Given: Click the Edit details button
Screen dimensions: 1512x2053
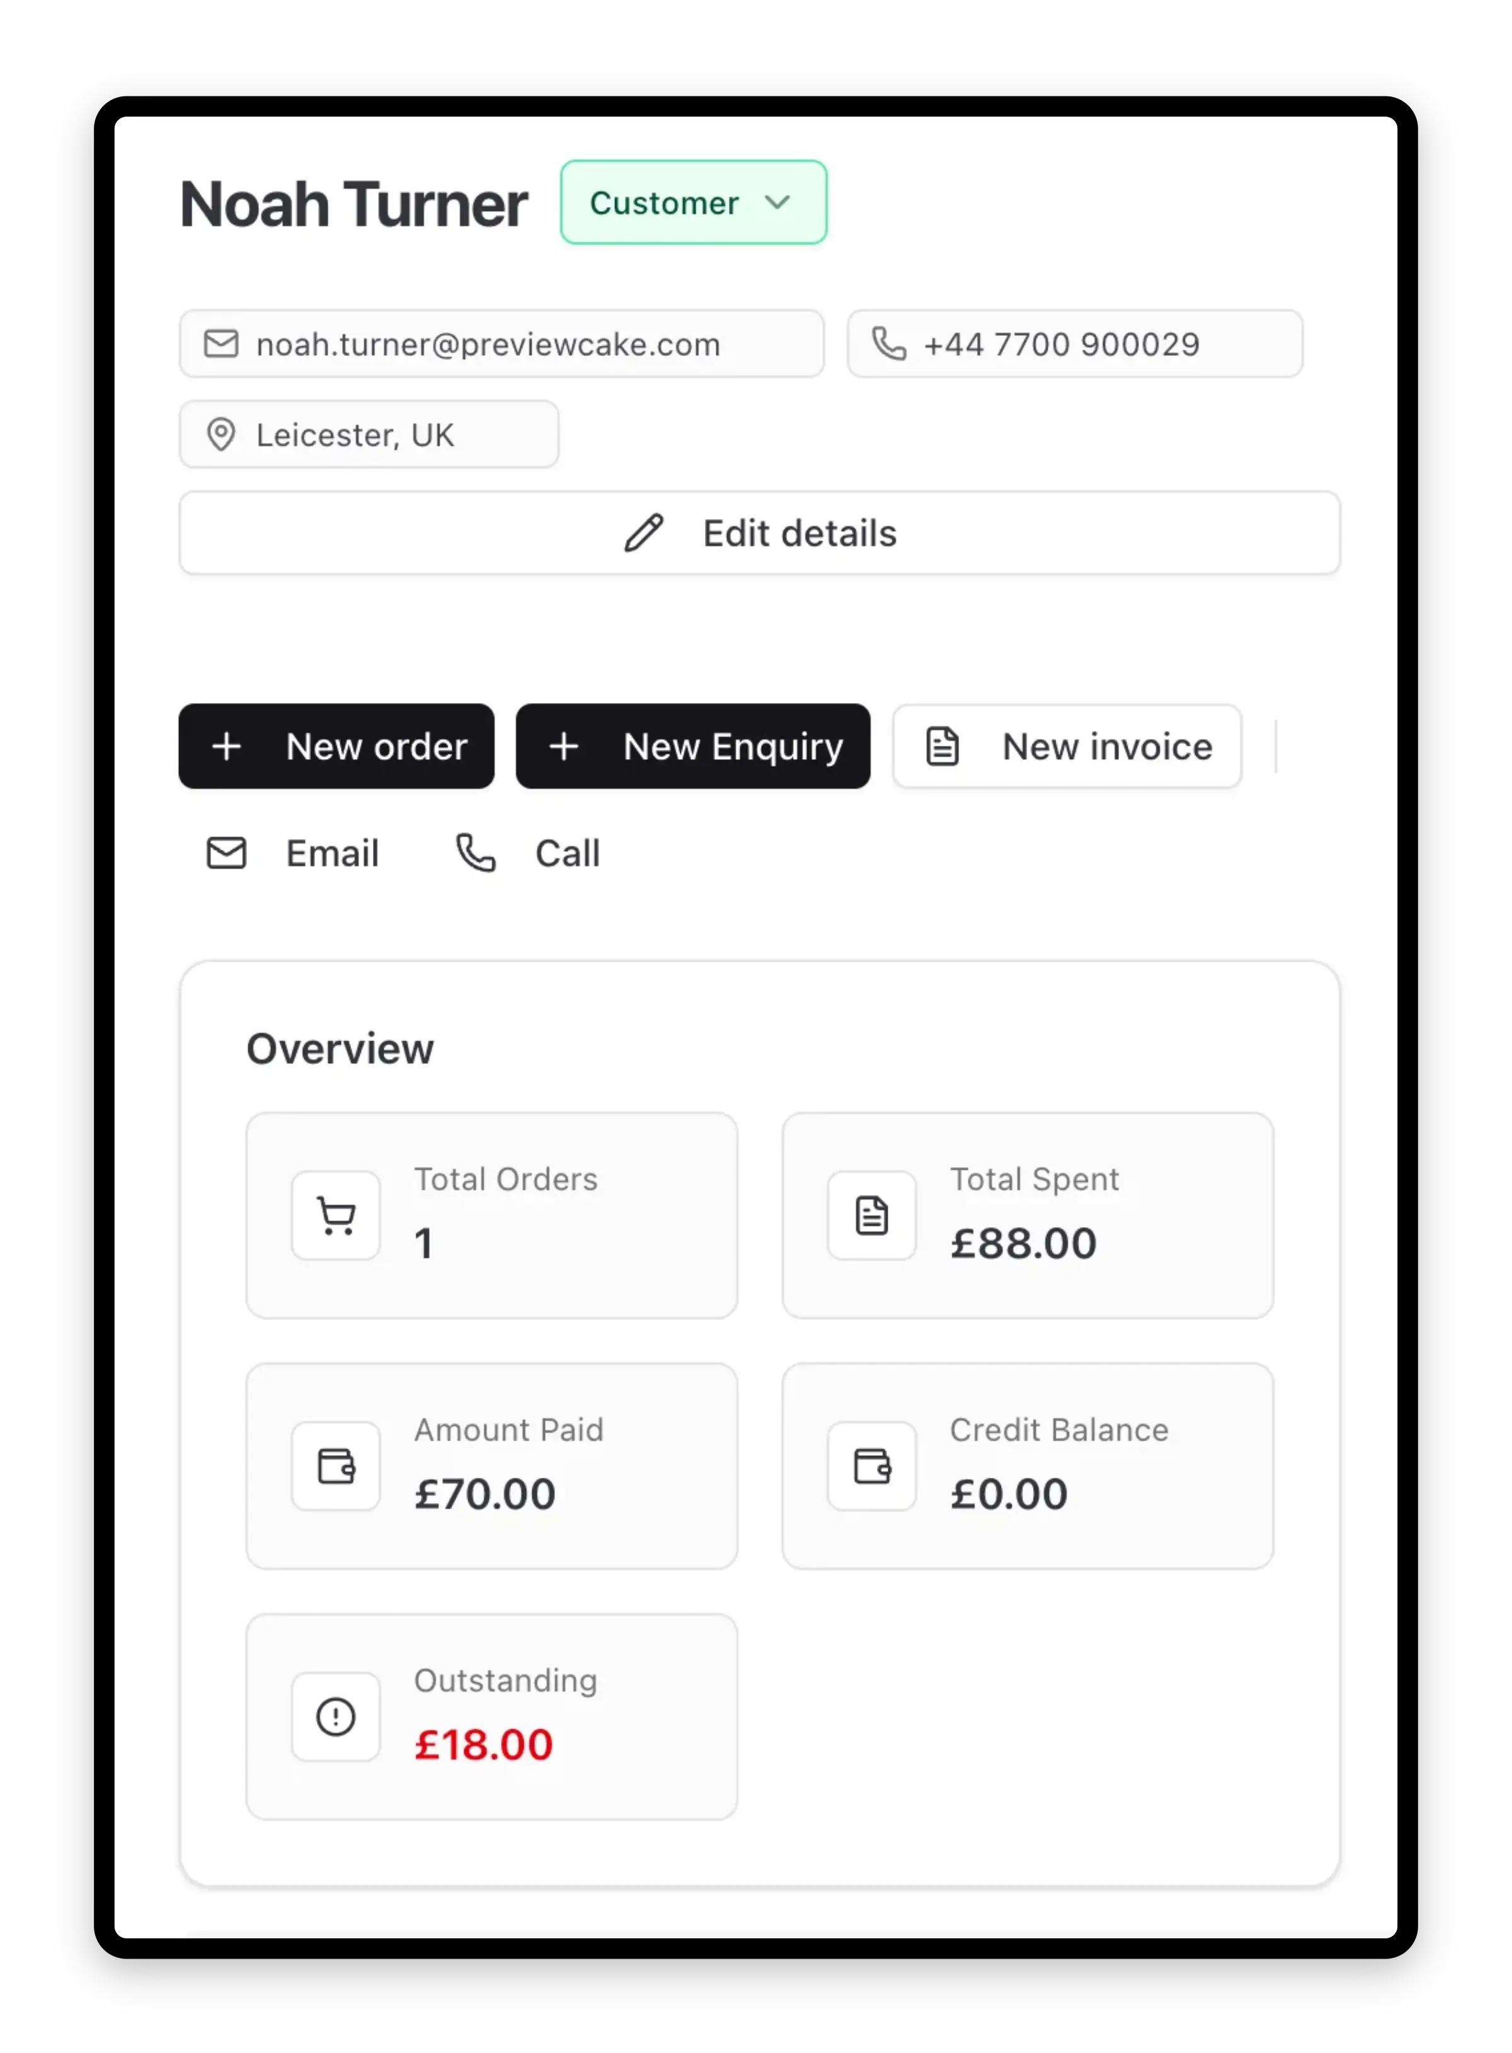Looking at the screenshot, I should tap(760, 533).
